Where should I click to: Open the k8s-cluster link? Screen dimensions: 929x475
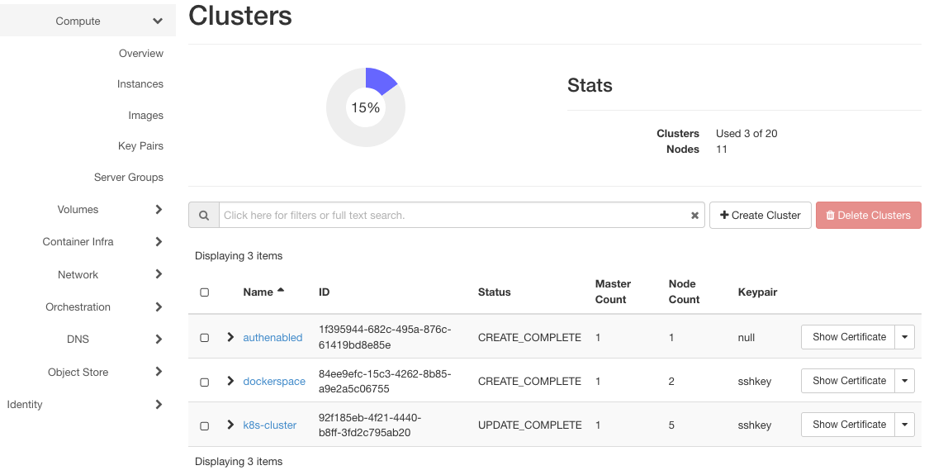pyautogui.click(x=269, y=425)
